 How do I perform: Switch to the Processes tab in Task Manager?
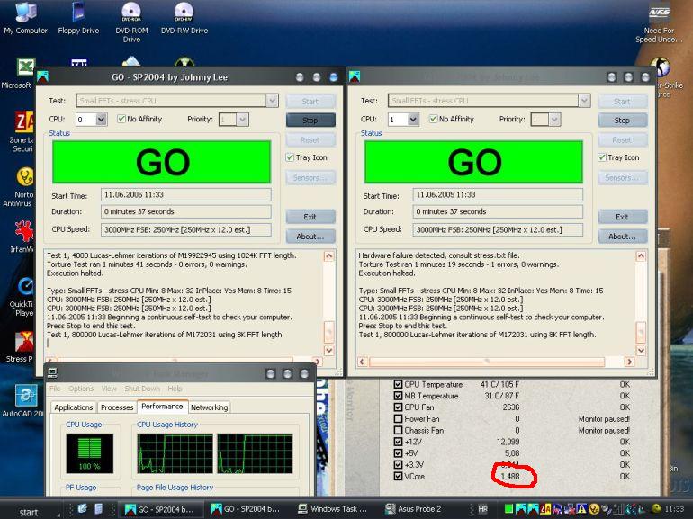pos(117,407)
